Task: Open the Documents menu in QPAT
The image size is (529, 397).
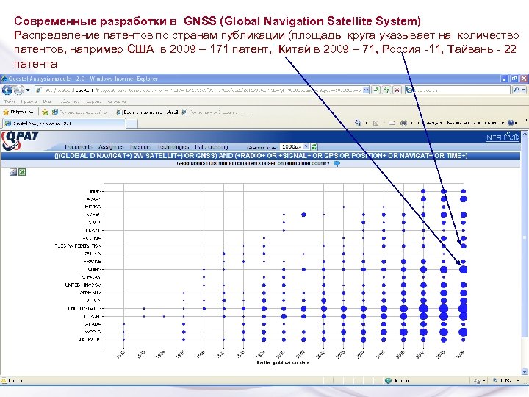Action: point(79,147)
